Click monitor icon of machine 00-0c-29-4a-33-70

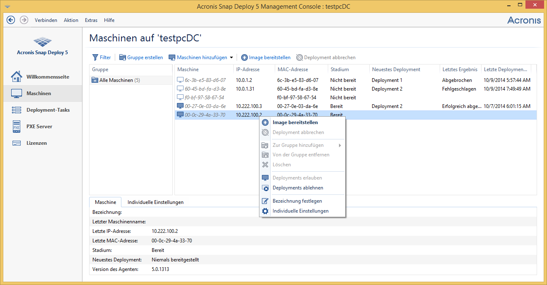(x=180, y=115)
